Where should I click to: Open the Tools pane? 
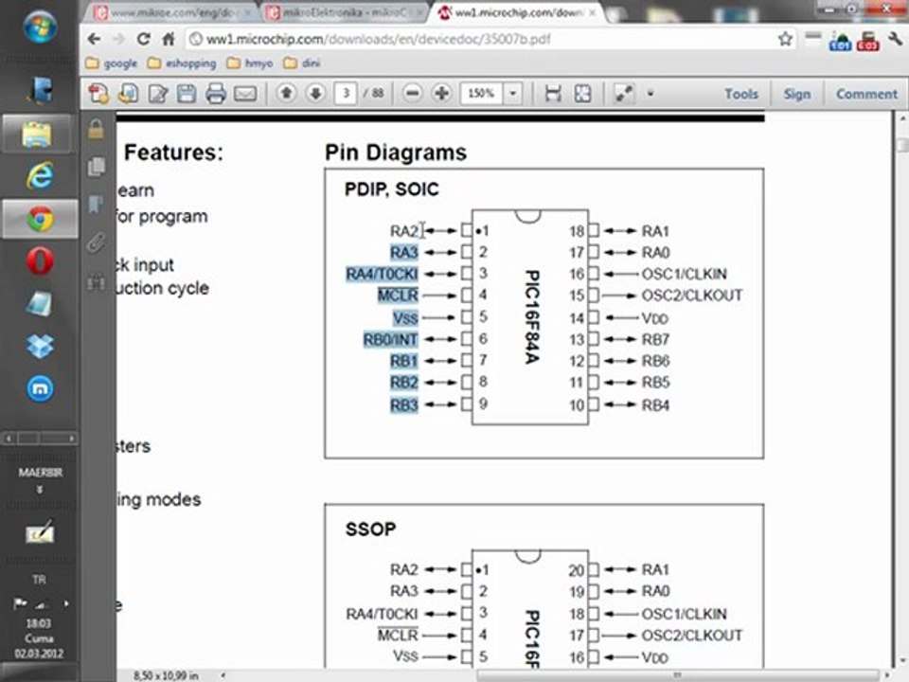pyautogui.click(x=740, y=94)
